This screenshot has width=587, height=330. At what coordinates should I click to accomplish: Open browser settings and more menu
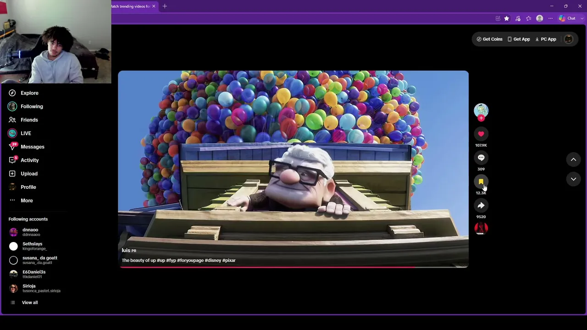click(551, 18)
